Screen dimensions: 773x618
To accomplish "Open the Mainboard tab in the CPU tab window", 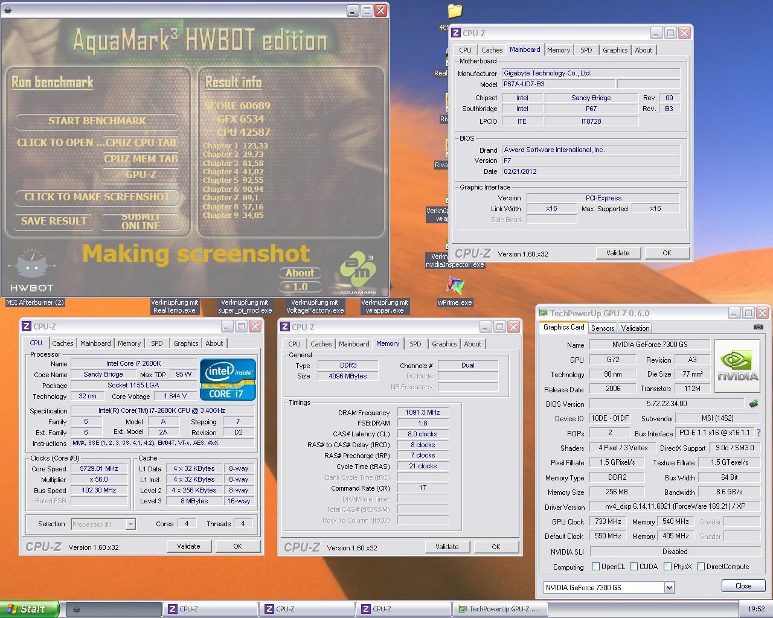I will click(x=95, y=343).
